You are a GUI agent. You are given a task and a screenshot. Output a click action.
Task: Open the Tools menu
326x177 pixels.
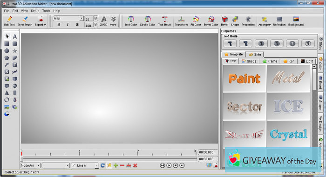click(x=46, y=11)
